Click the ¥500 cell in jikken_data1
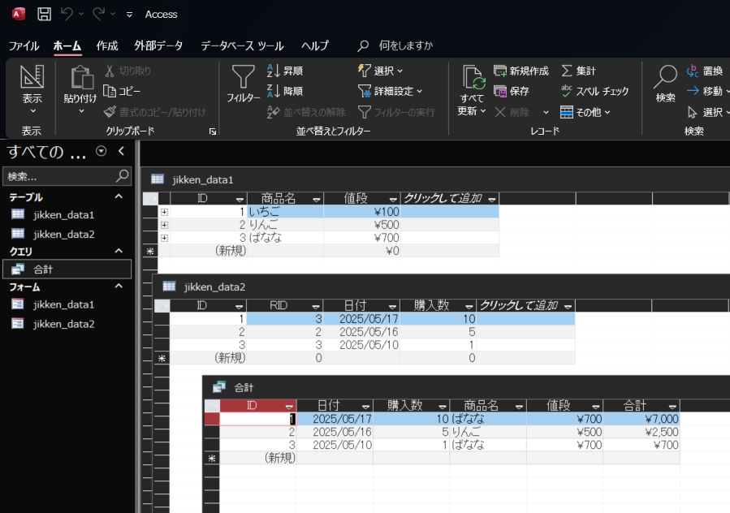This screenshot has height=513, width=730. pos(361,225)
